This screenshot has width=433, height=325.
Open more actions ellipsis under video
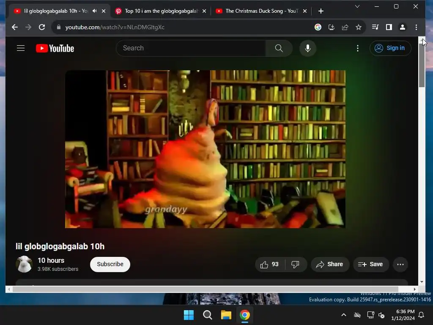pyautogui.click(x=400, y=264)
